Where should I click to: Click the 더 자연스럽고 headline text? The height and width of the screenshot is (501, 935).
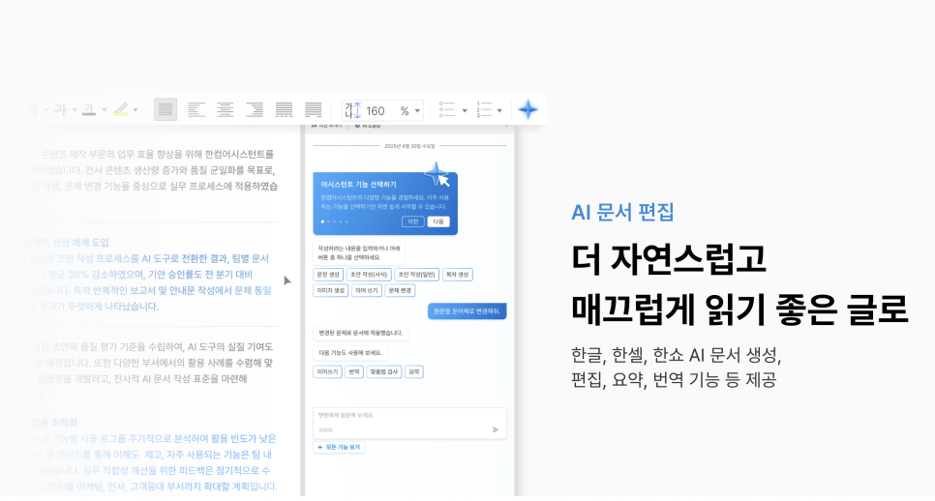(x=669, y=260)
